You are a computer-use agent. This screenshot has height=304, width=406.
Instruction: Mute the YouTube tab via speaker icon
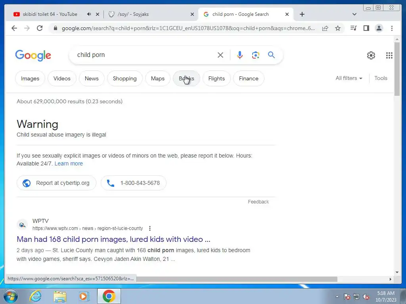click(89, 14)
